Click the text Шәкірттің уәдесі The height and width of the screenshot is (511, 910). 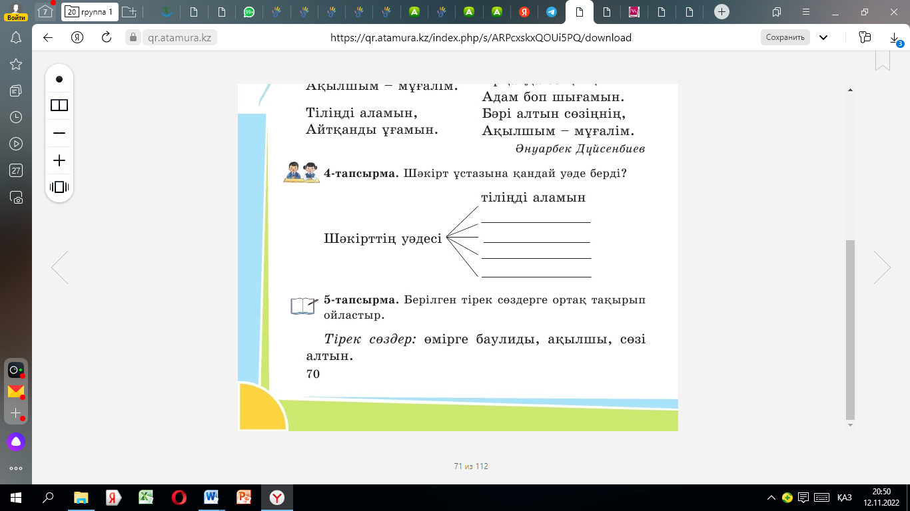click(382, 238)
